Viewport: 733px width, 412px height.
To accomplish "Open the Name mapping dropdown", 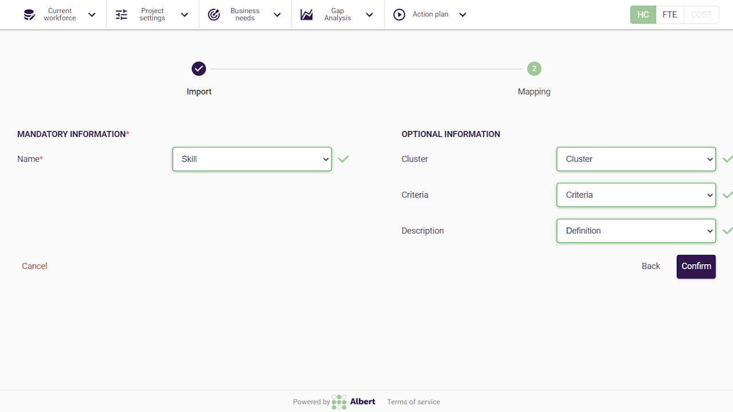I will tap(252, 159).
